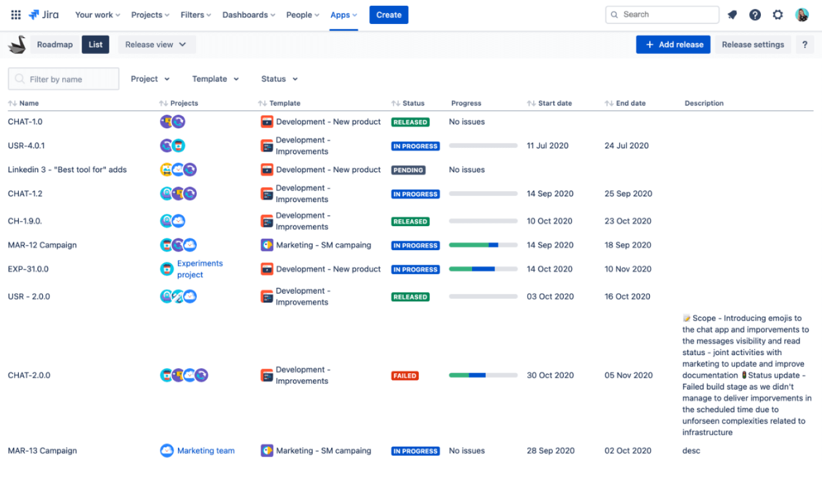Open the app switcher grid icon
This screenshot has width=822, height=490.
click(x=16, y=15)
